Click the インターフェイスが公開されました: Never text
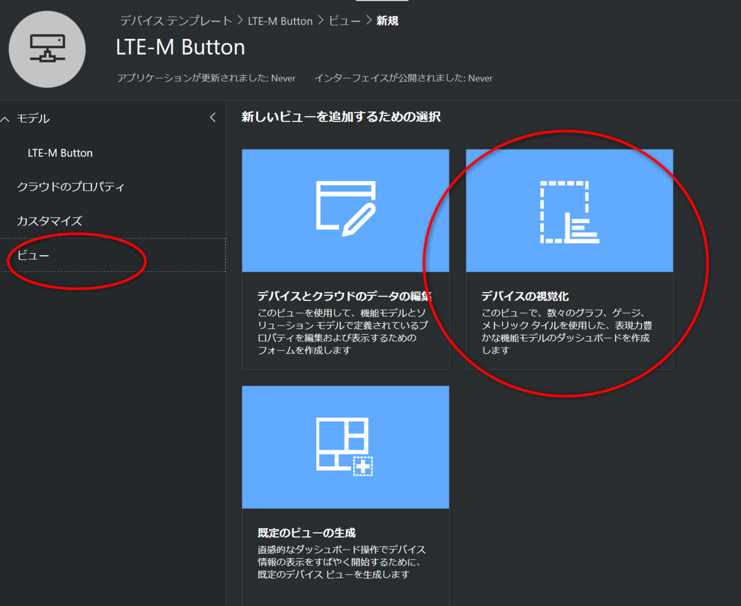 [x=403, y=78]
